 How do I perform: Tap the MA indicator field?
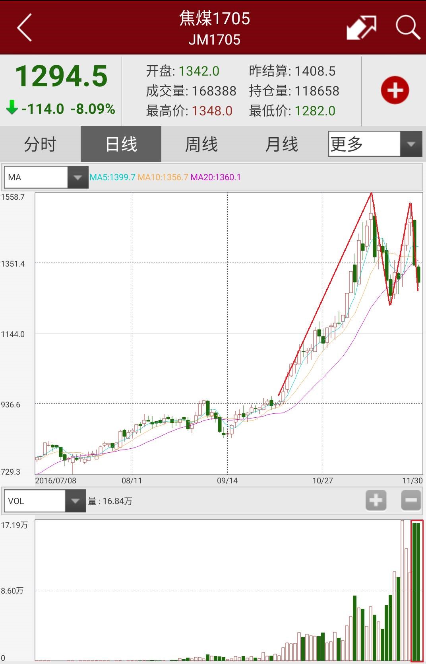point(36,177)
